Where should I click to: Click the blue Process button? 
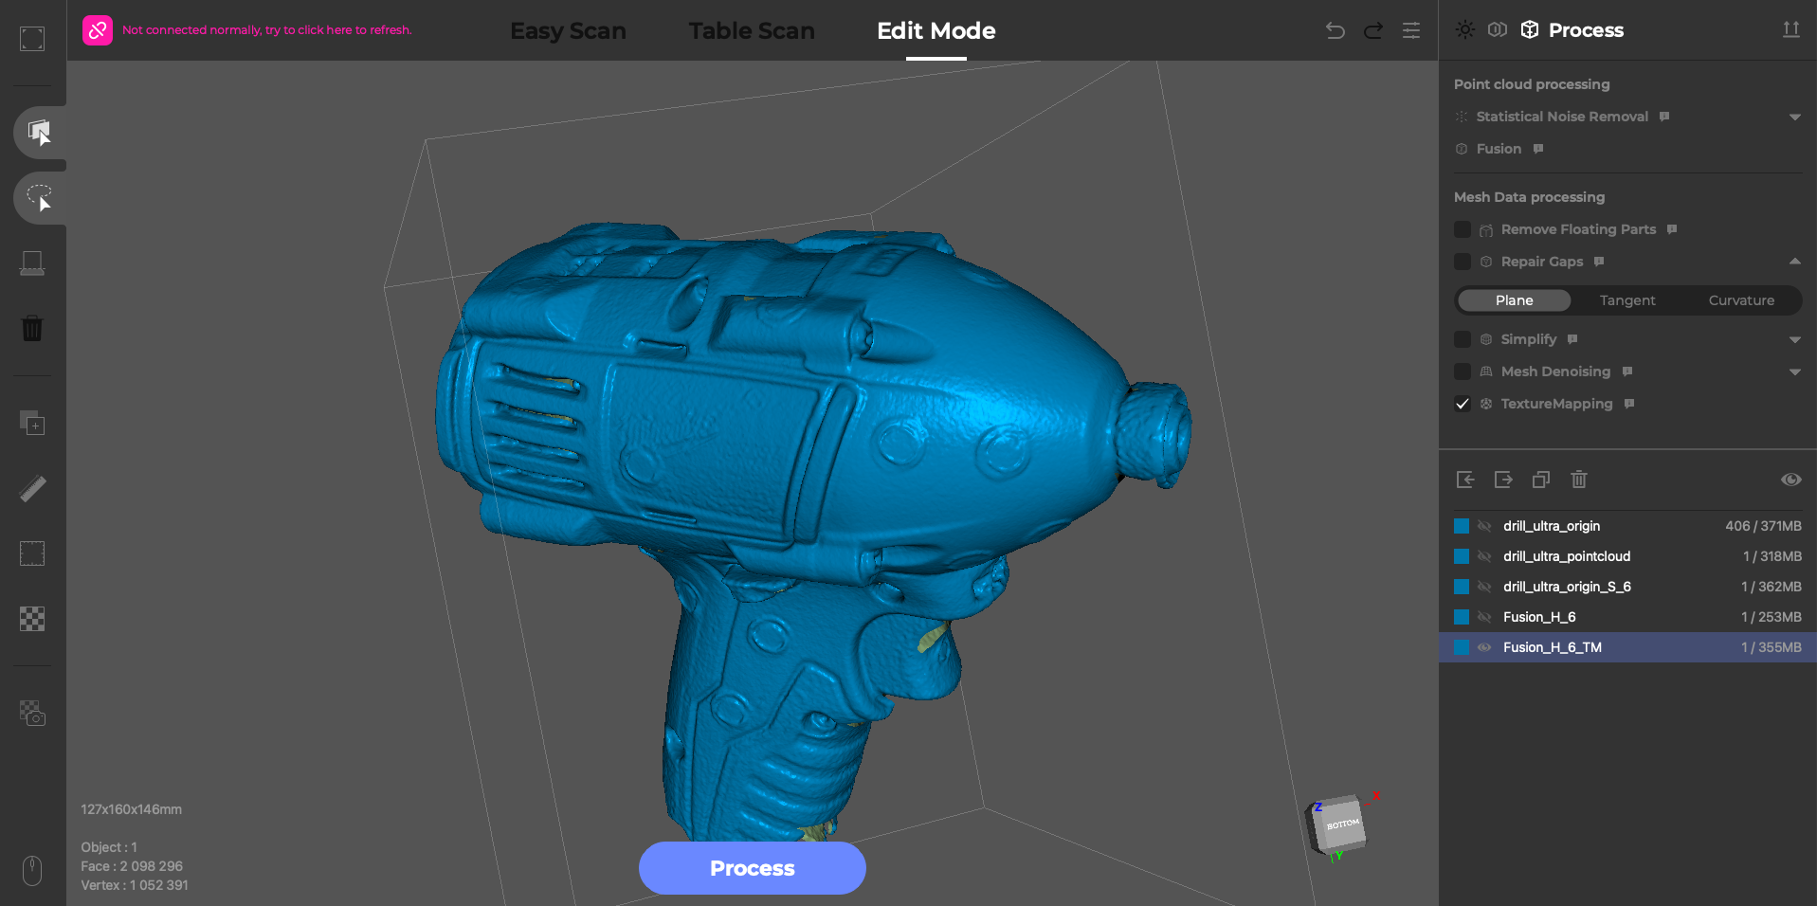tap(753, 868)
